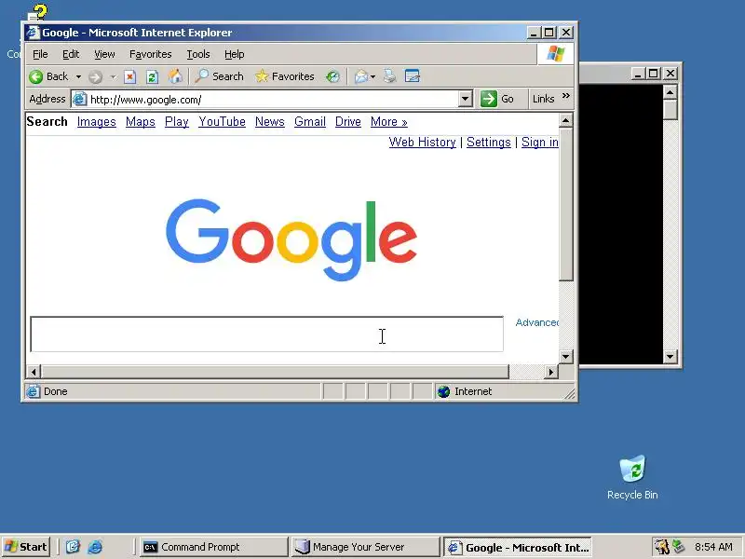This screenshot has width=745, height=559.
Task: Click the taskbar clock showing 8:54 AM
Action: (713, 547)
